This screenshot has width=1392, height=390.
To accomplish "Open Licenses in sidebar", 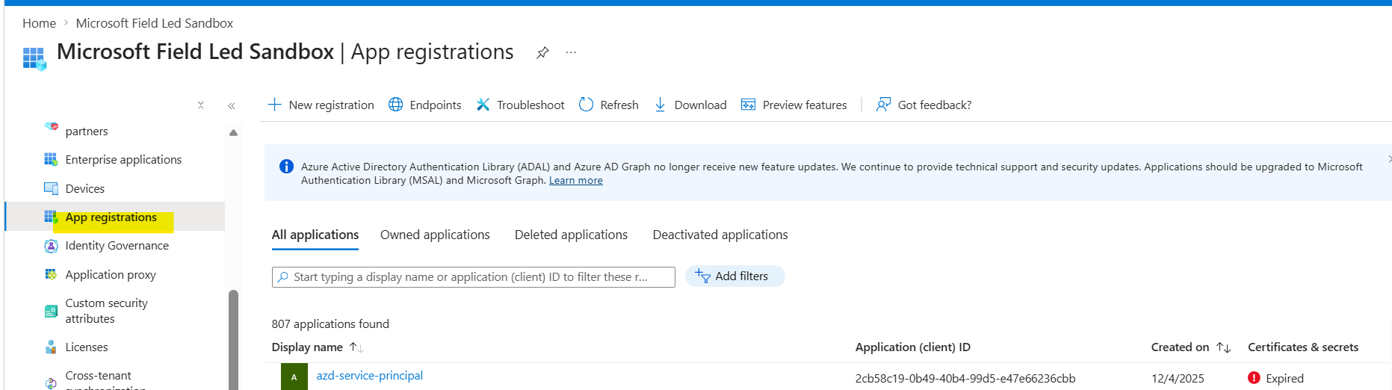I will (x=87, y=347).
